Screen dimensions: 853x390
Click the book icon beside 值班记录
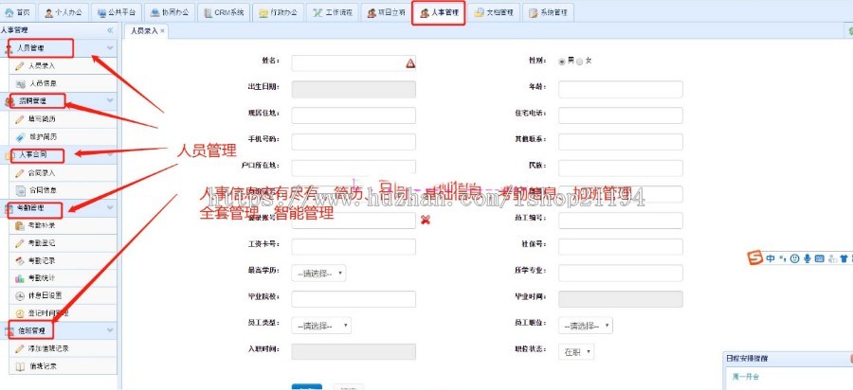click(20, 366)
